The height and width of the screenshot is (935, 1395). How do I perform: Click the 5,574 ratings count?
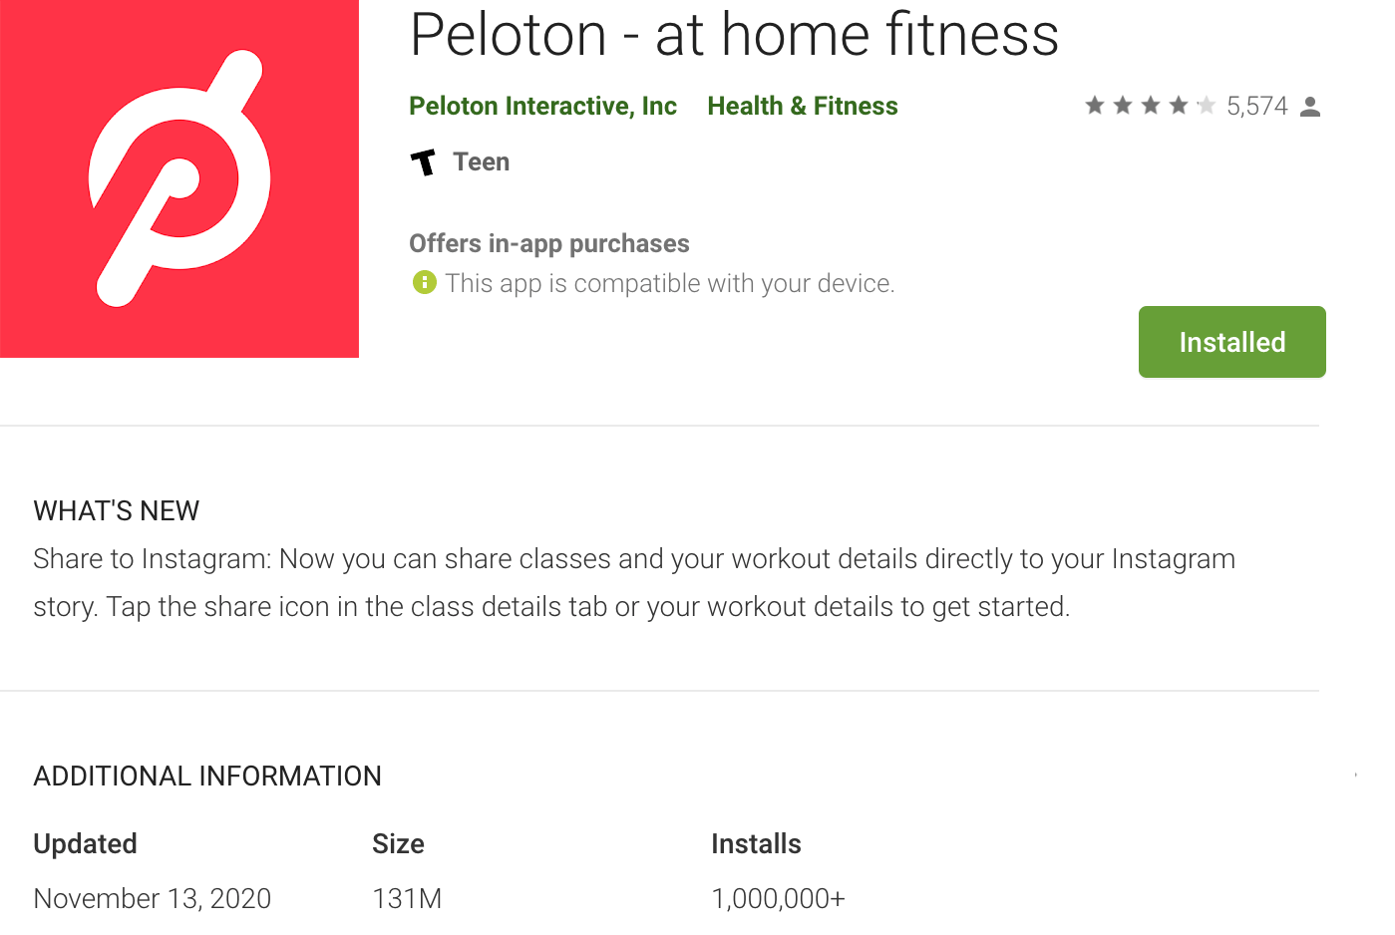pyautogui.click(x=1256, y=107)
